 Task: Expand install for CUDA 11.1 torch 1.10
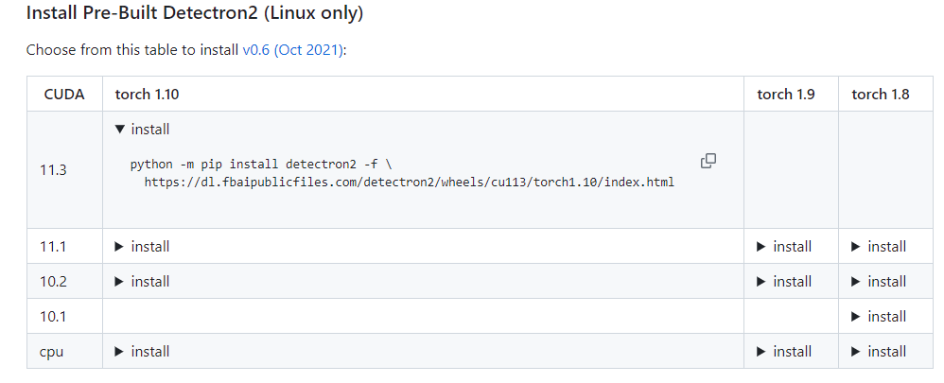pyautogui.click(x=142, y=246)
